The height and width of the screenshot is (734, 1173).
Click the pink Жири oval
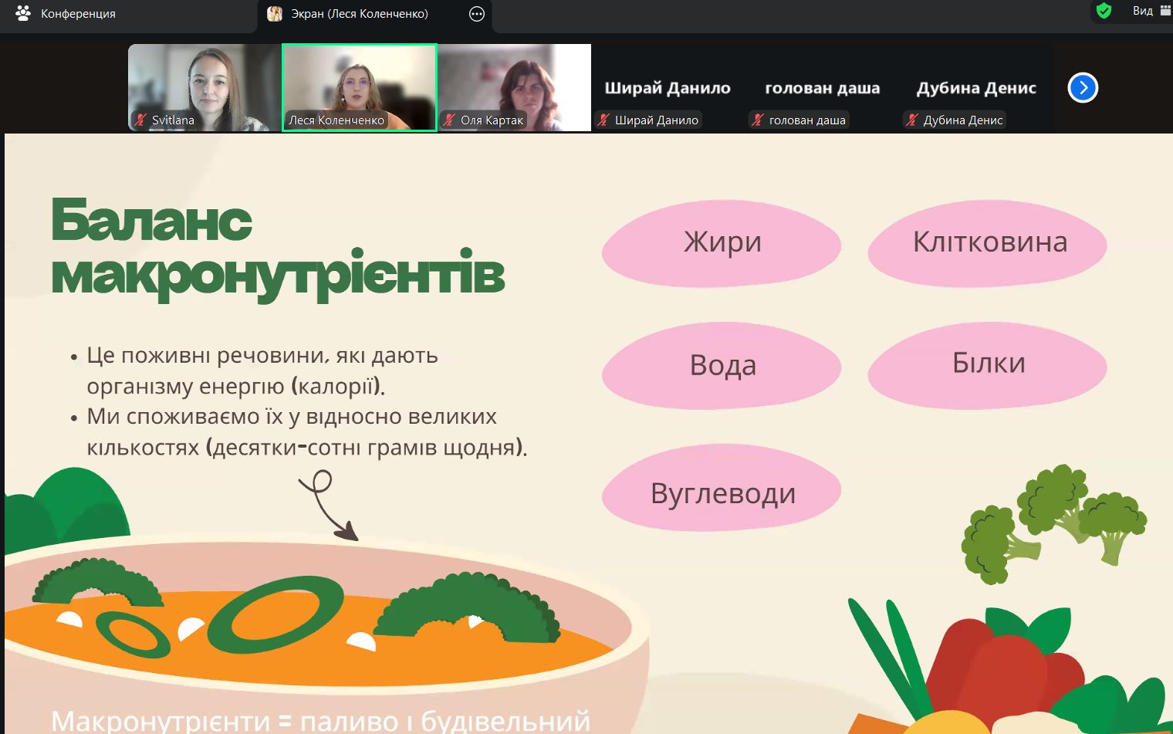click(722, 243)
